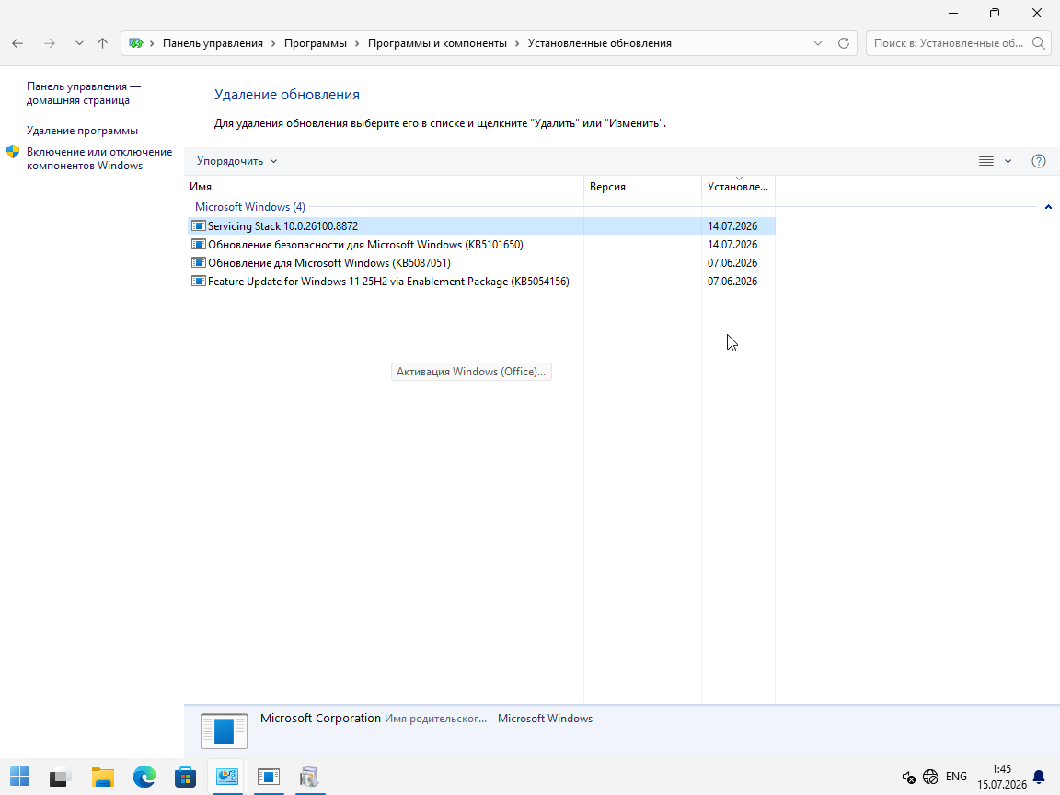Screen dimensions: 1060x795
Task: Sort by 'Установлено' column header
Action: click(x=738, y=187)
